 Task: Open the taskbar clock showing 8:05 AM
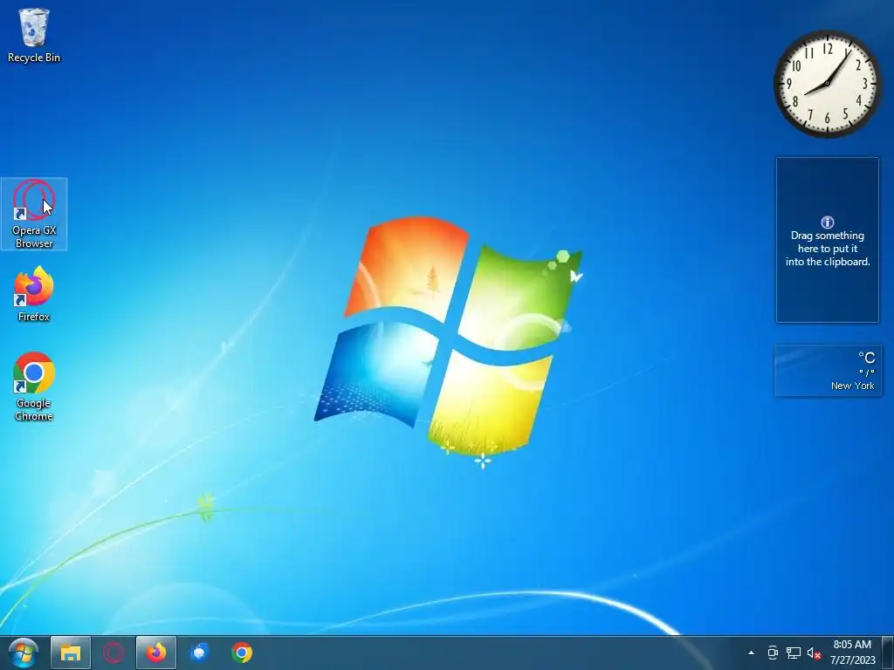(x=852, y=653)
